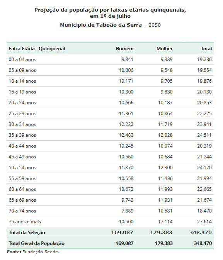
Task: Click the total value 27.614
Action: point(204,222)
